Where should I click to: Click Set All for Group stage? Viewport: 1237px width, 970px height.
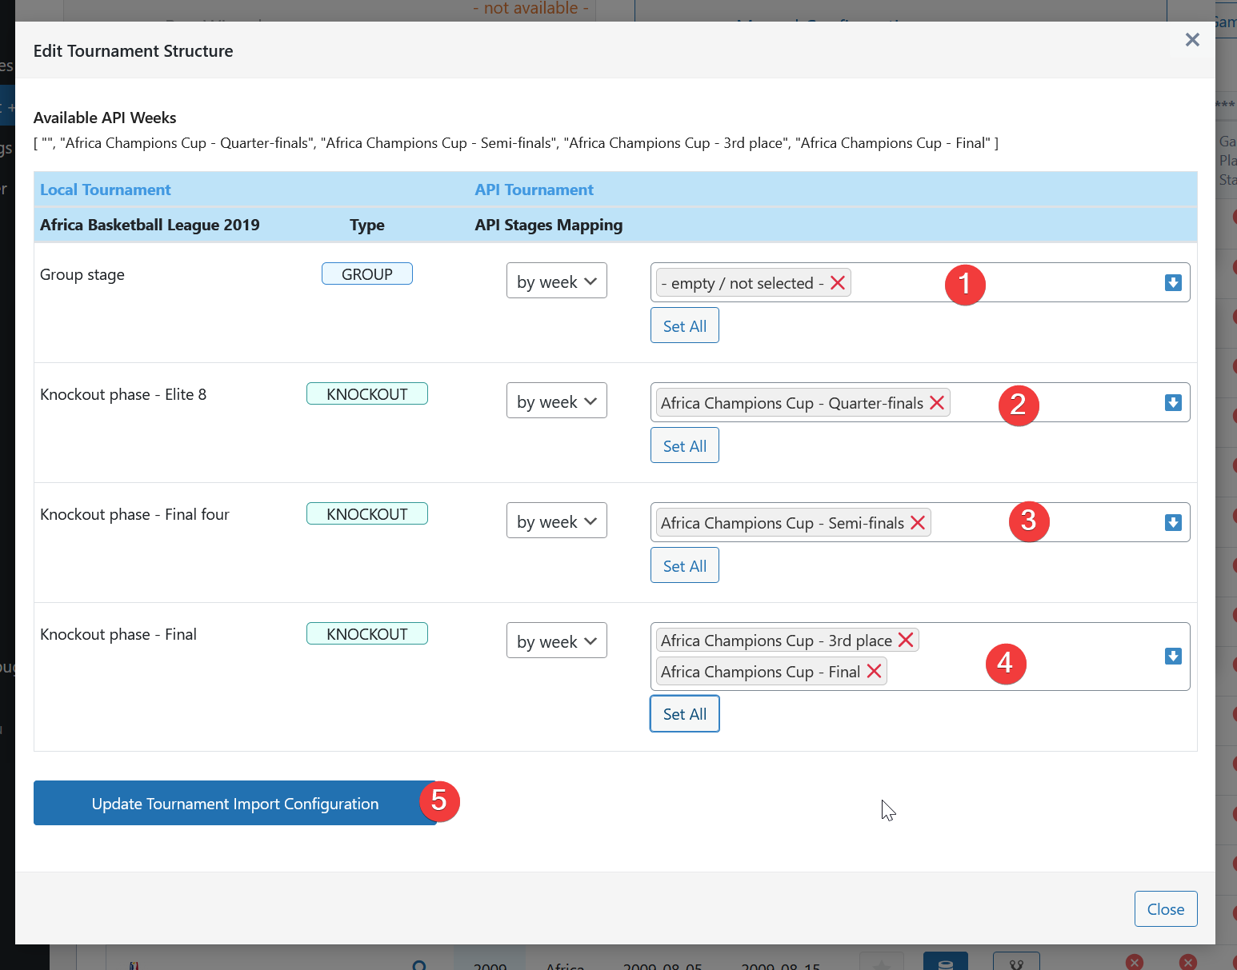[685, 325]
